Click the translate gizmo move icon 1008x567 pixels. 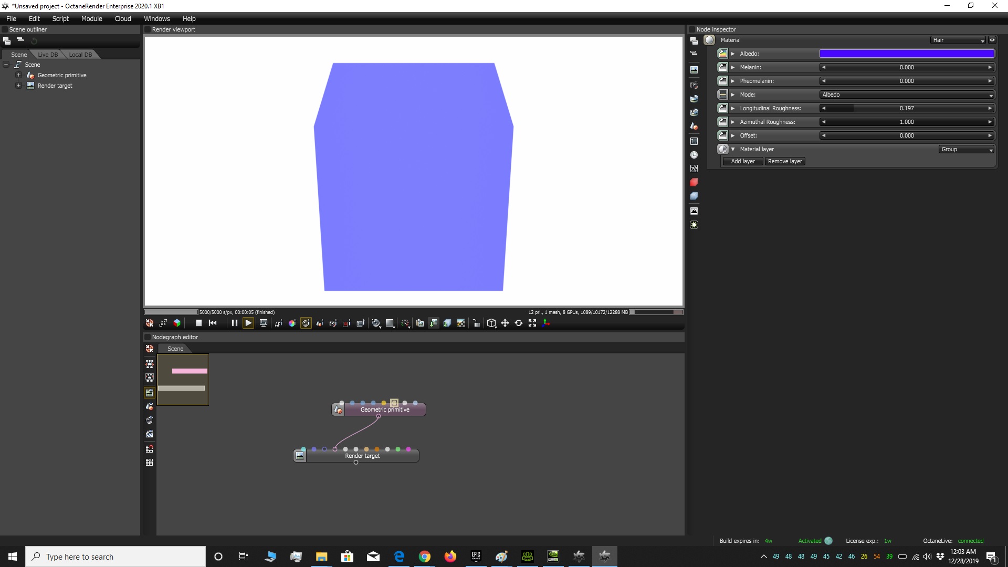coord(505,323)
